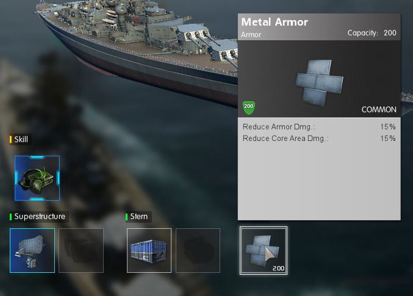
Task: Click the green 200 shield badge
Action: coord(249,107)
